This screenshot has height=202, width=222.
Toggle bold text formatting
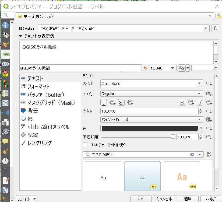(182, 103)
